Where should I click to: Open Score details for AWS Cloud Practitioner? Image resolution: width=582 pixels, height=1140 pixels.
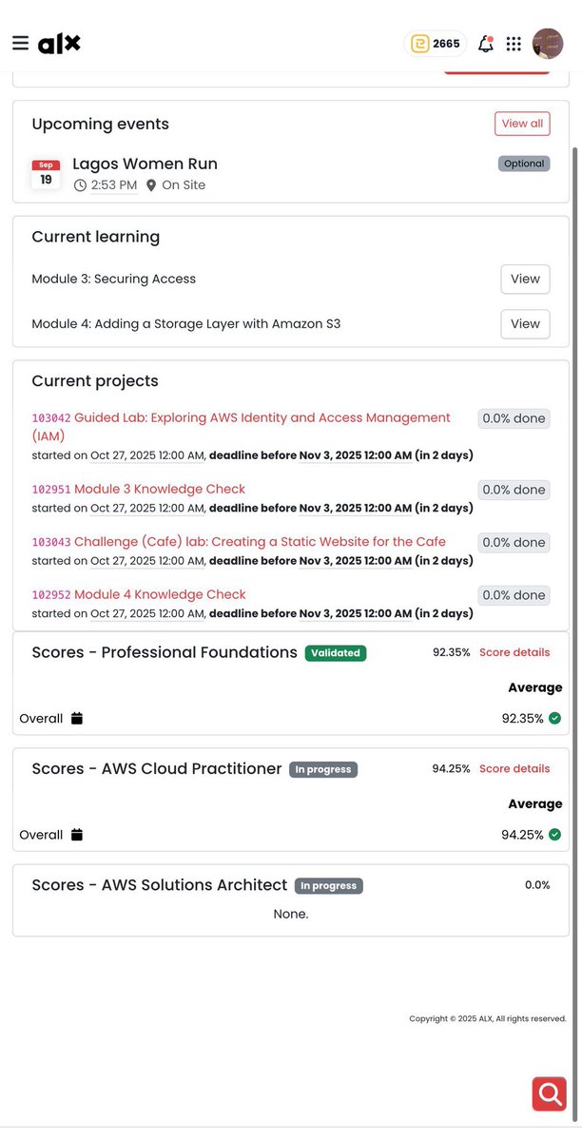point(514,768)
